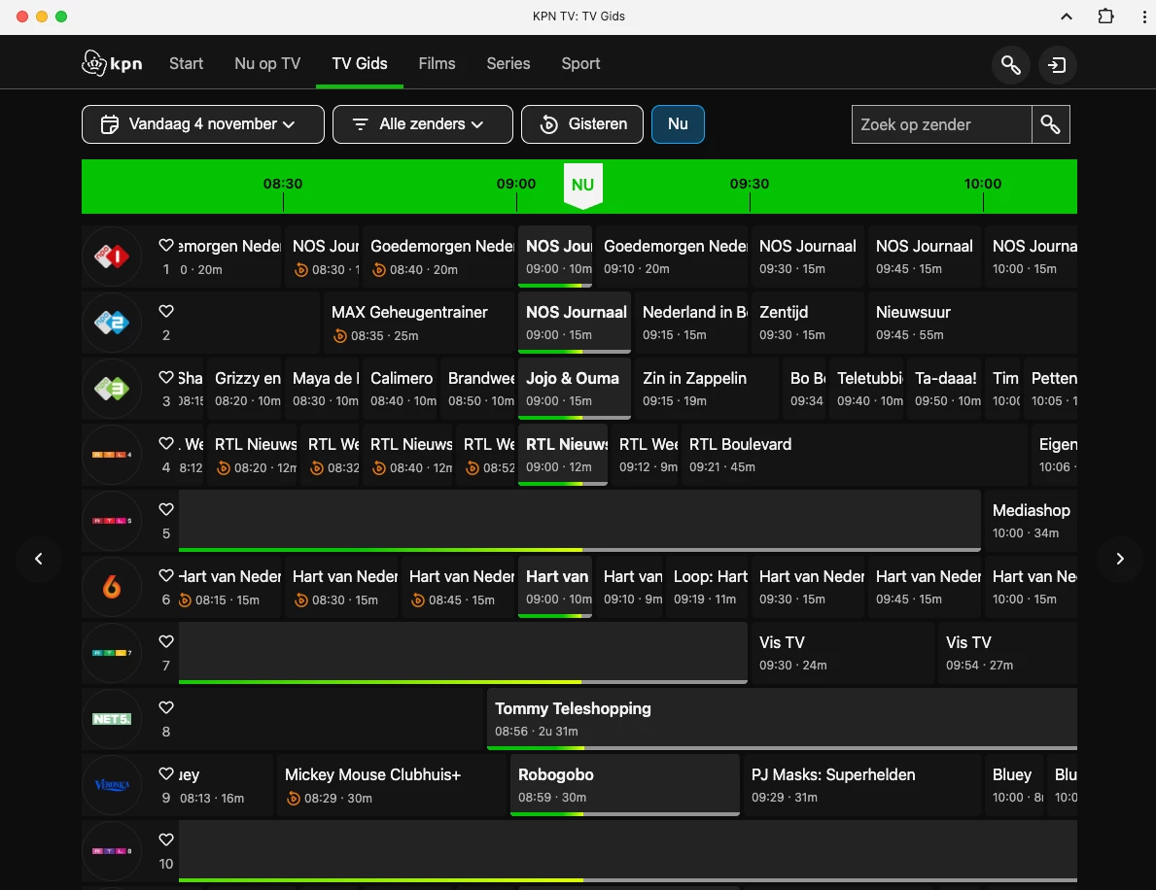Click the 08:30 mark on the timeline

282,184
